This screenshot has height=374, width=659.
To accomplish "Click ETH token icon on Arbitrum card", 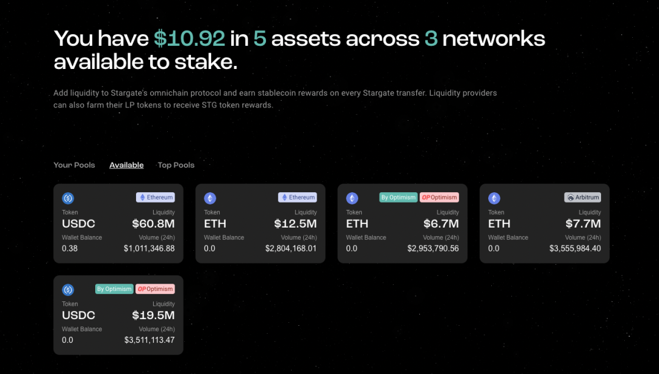I will (494, 198).
